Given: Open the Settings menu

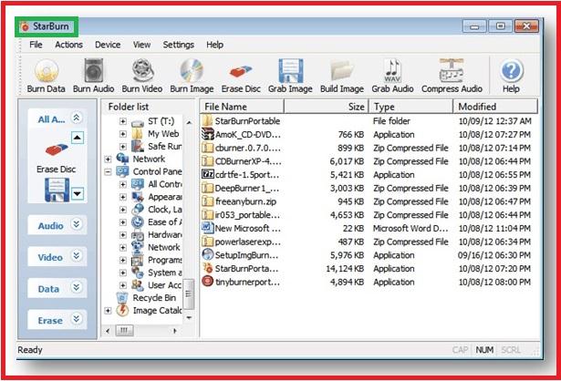Looking at the screenshot, I should click(x=178, y=44).
